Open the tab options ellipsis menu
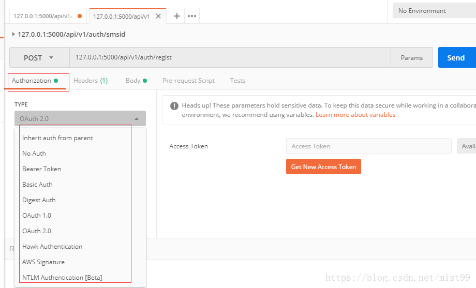The width and height of the screenshot is (476, 288). pos(192,16)
